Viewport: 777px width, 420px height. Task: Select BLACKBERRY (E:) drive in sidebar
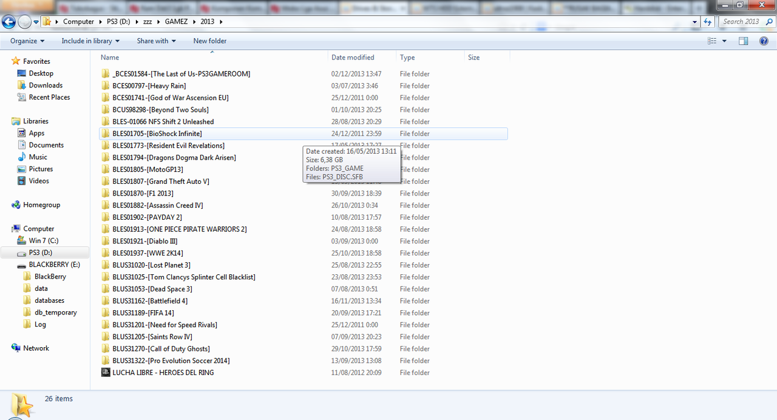tap(54, 265)
